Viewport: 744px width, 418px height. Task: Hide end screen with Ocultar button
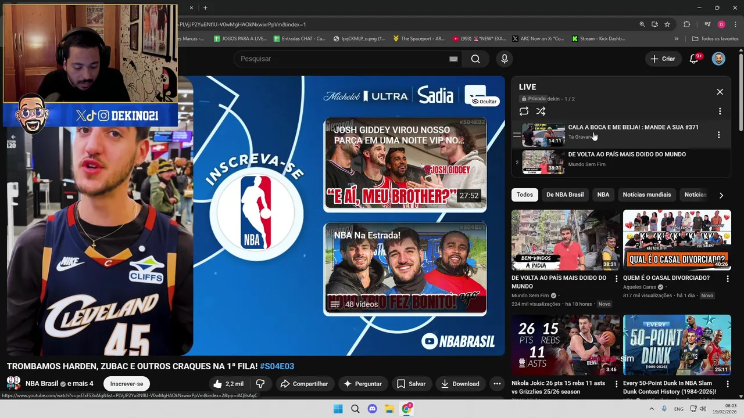(484, 101)
